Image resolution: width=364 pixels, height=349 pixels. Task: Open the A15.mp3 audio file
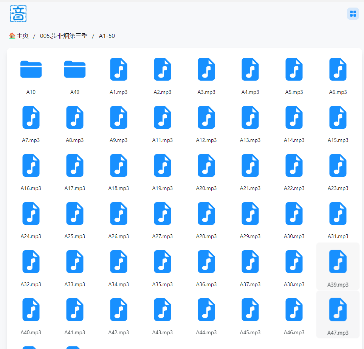tap(338, 117)
